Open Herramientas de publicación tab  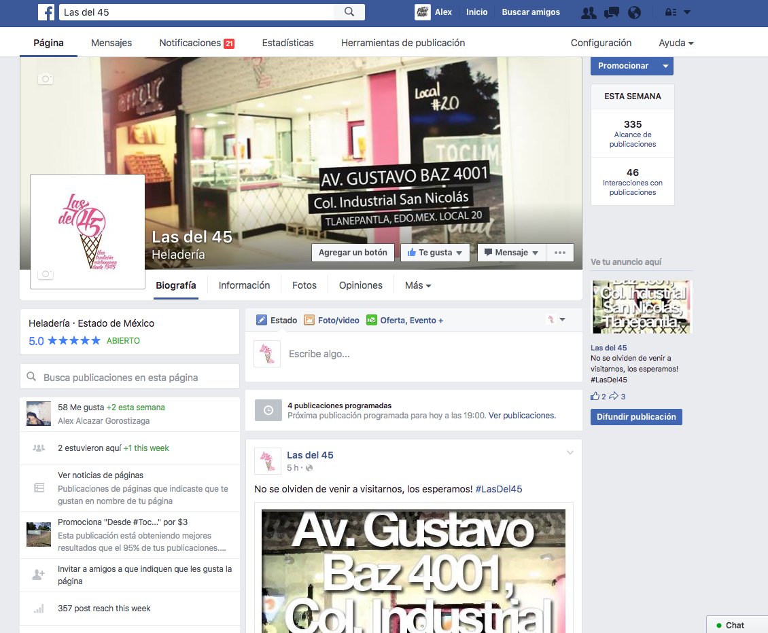point(402,43)
